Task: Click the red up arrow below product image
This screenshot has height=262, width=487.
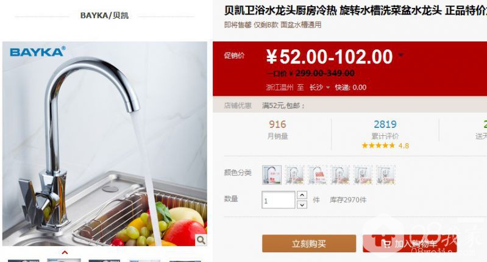Action: coord(65,252)
